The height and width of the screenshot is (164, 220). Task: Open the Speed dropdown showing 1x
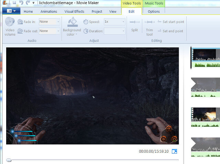click(114, 22)
